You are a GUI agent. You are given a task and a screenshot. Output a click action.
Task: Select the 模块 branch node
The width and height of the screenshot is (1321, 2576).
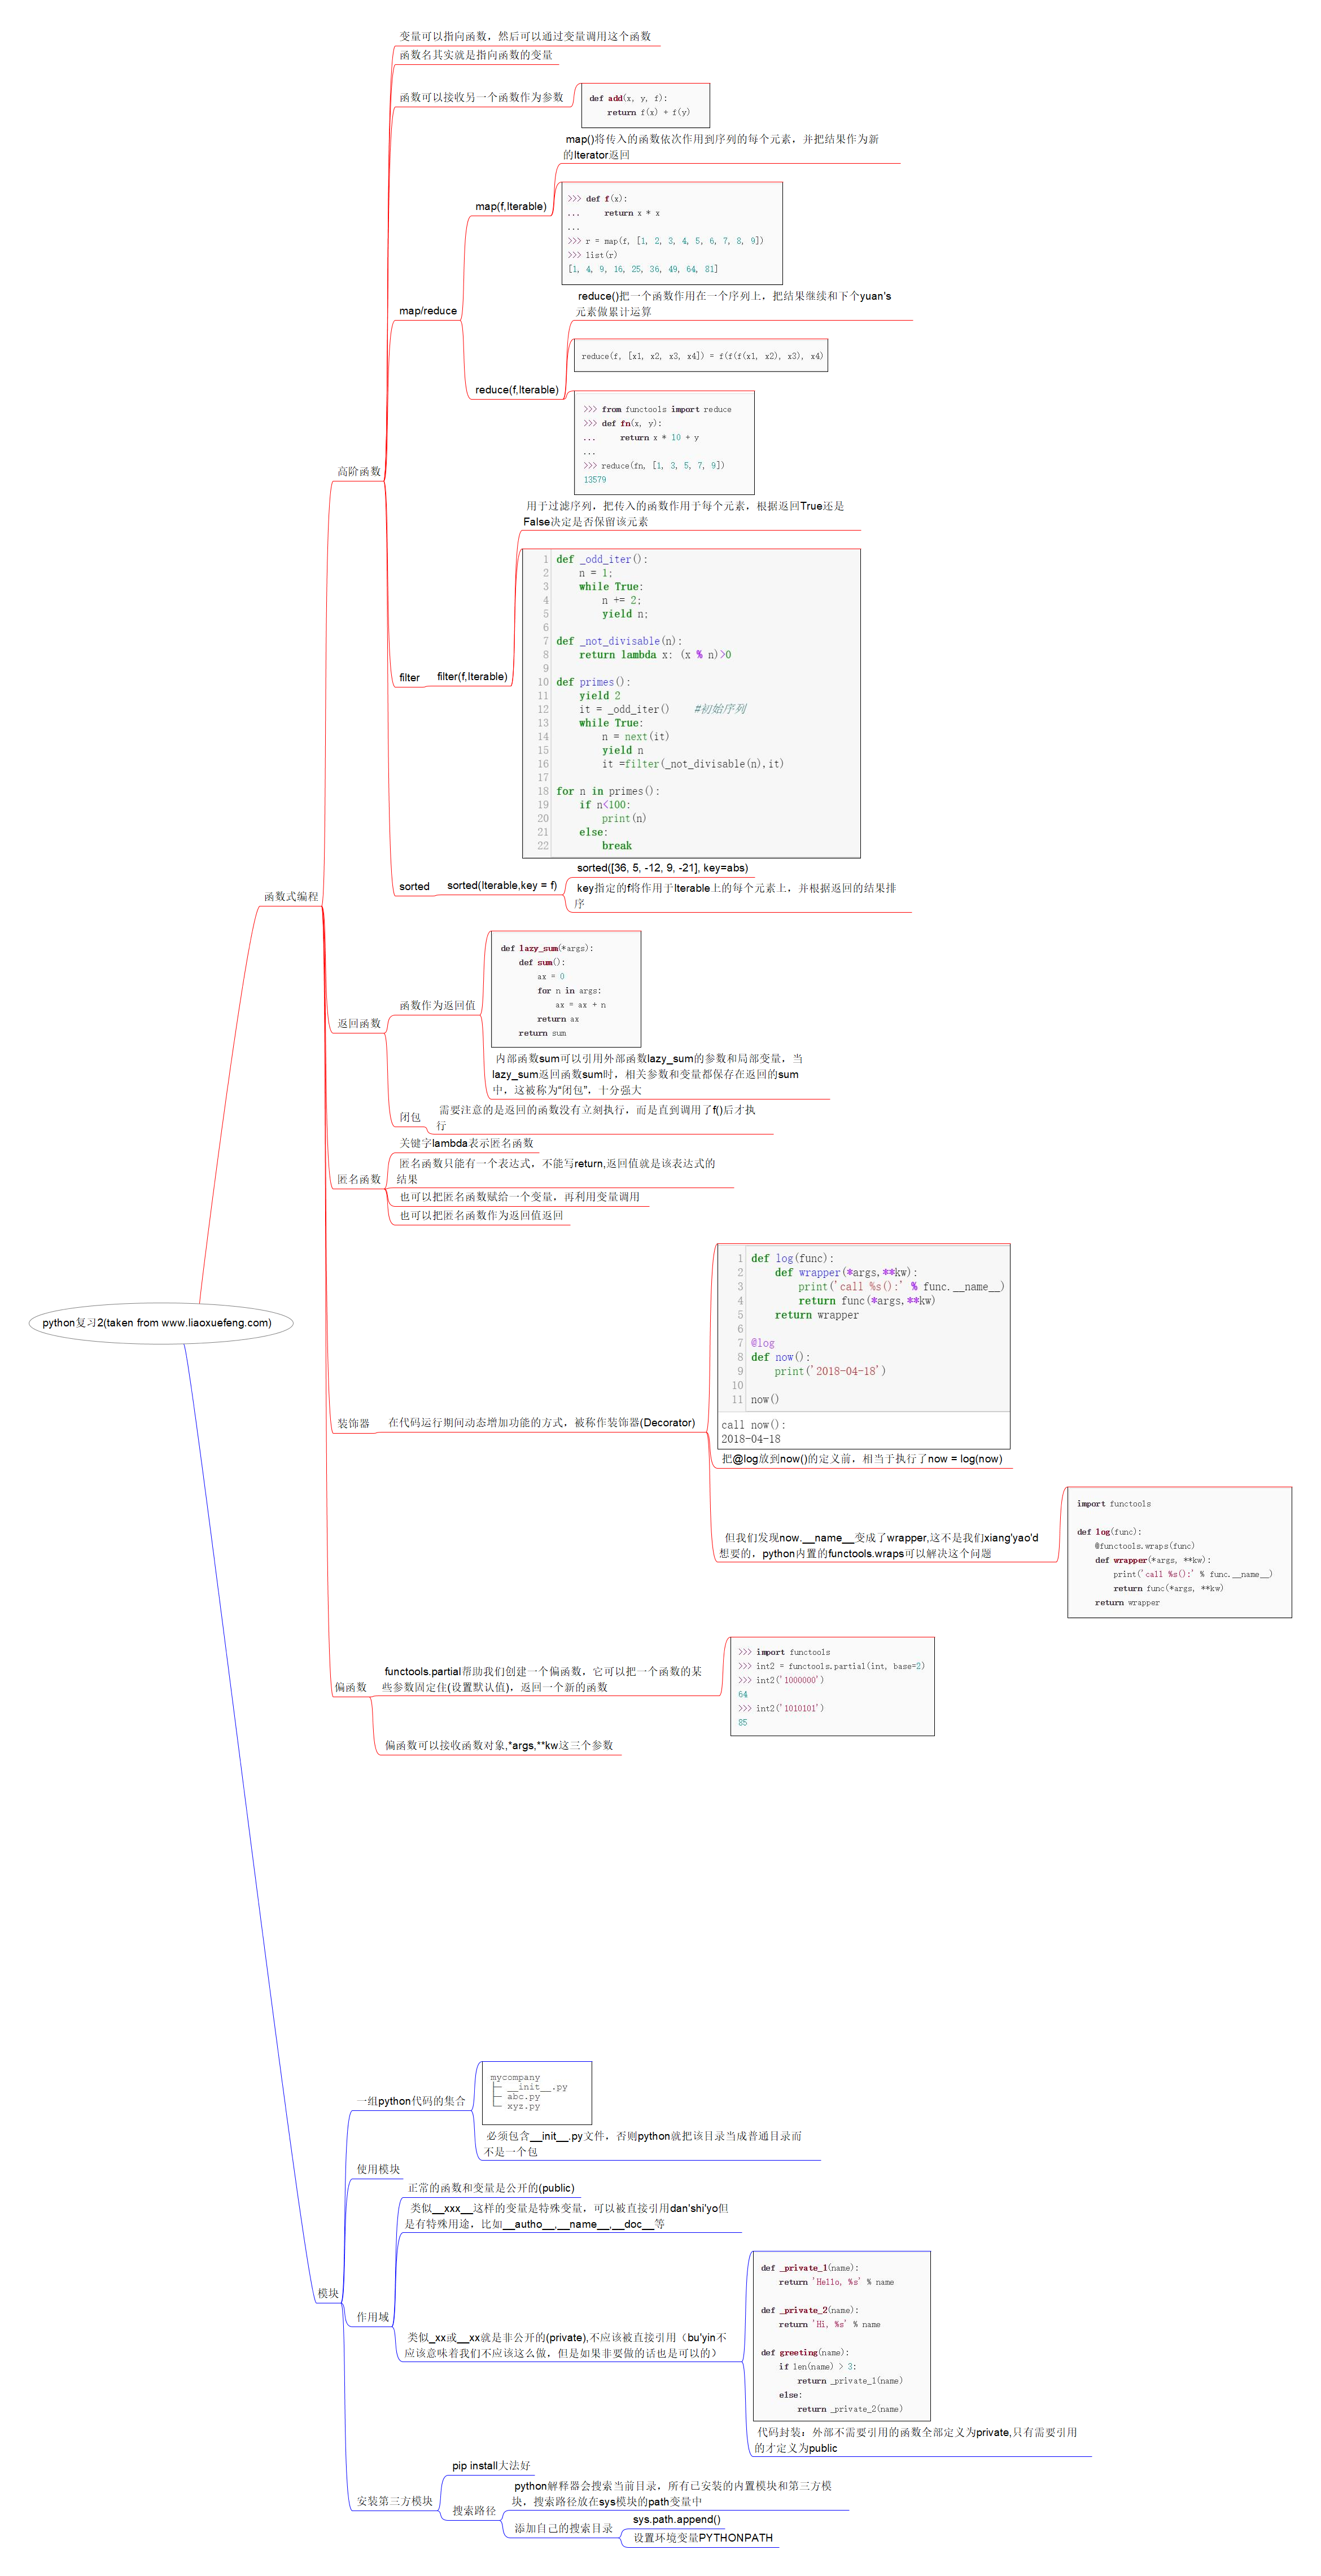click(x=327, y=2293)
